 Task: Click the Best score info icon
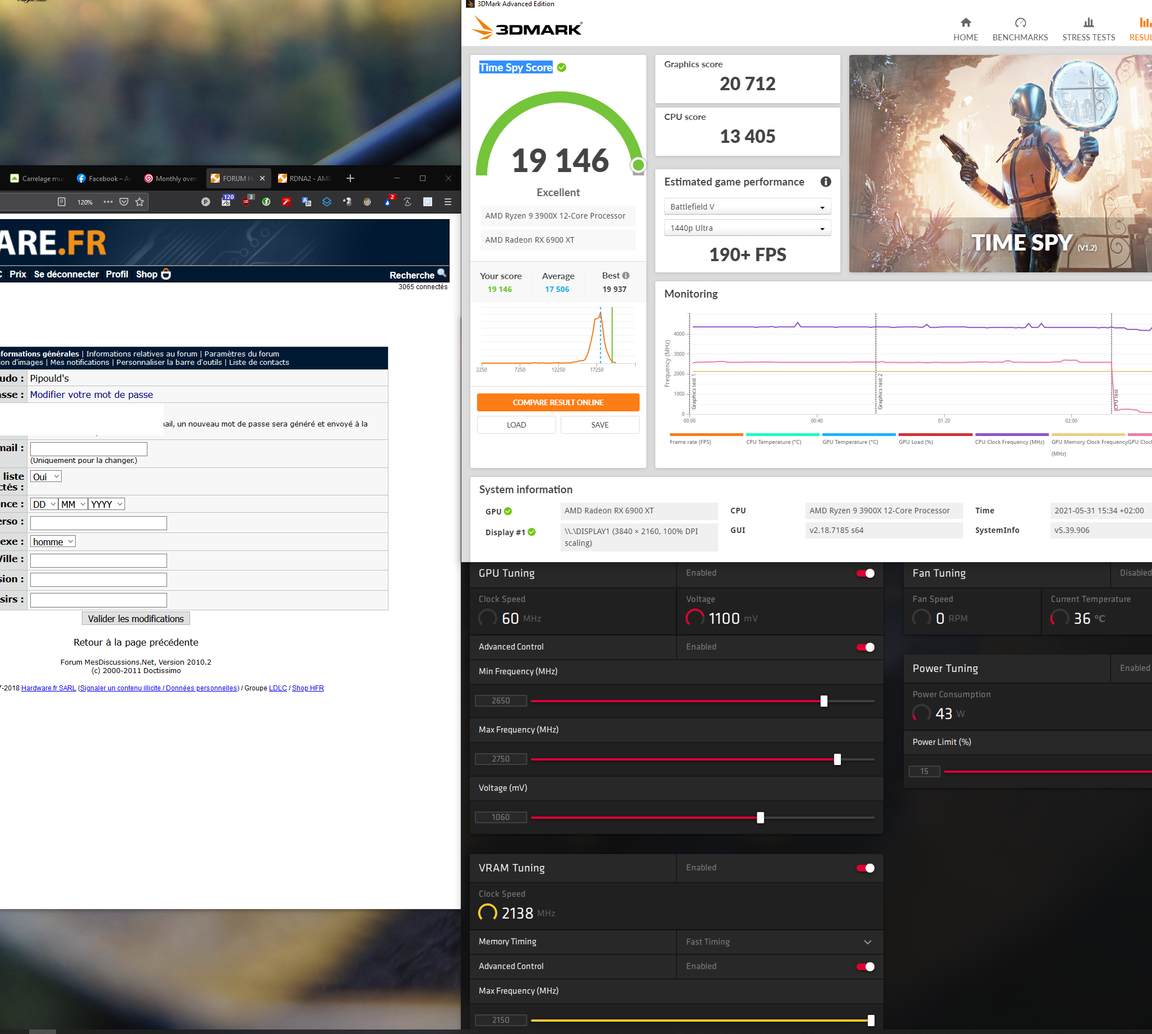click(626, 276)
